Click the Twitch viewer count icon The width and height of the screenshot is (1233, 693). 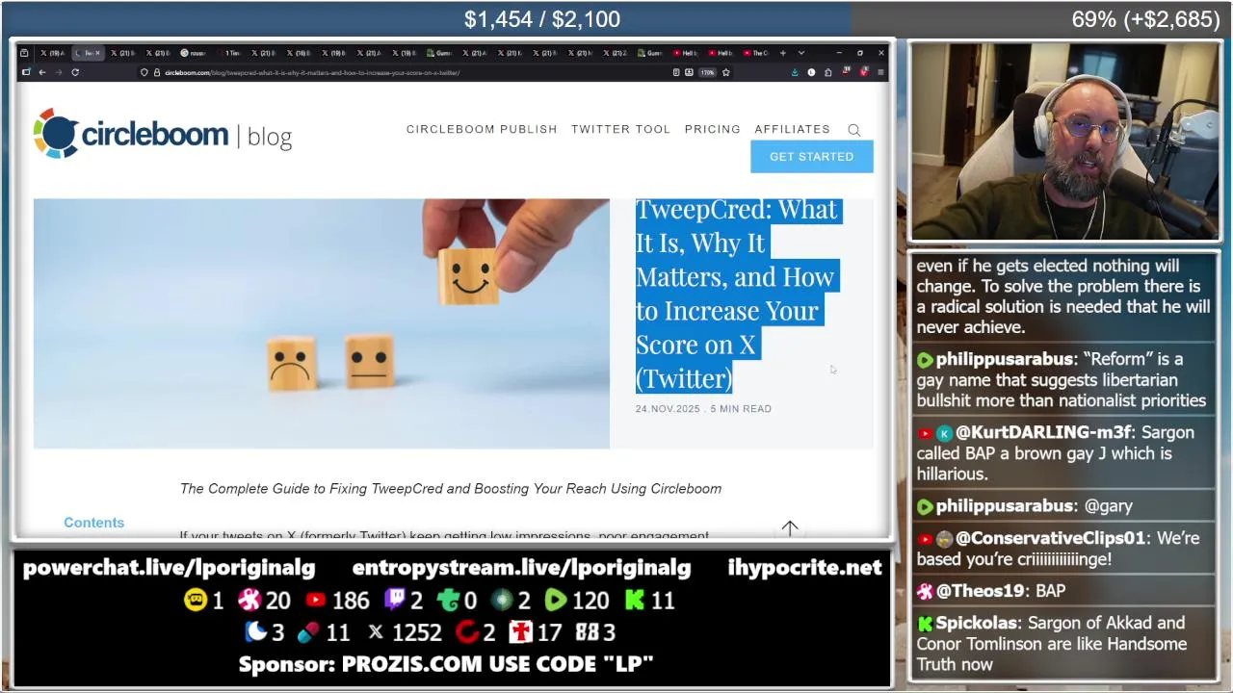click(x=395, y=600)
